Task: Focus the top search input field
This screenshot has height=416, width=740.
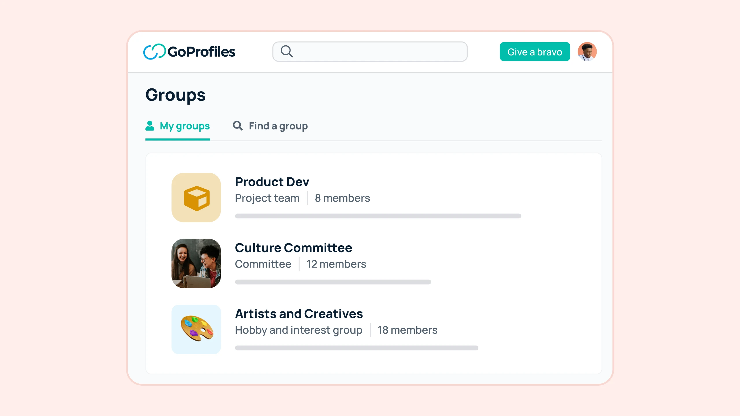Action: (x=370, y=52)
